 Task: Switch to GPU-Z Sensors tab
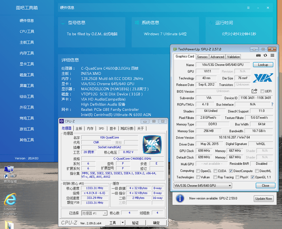click(x=202, y=57)
